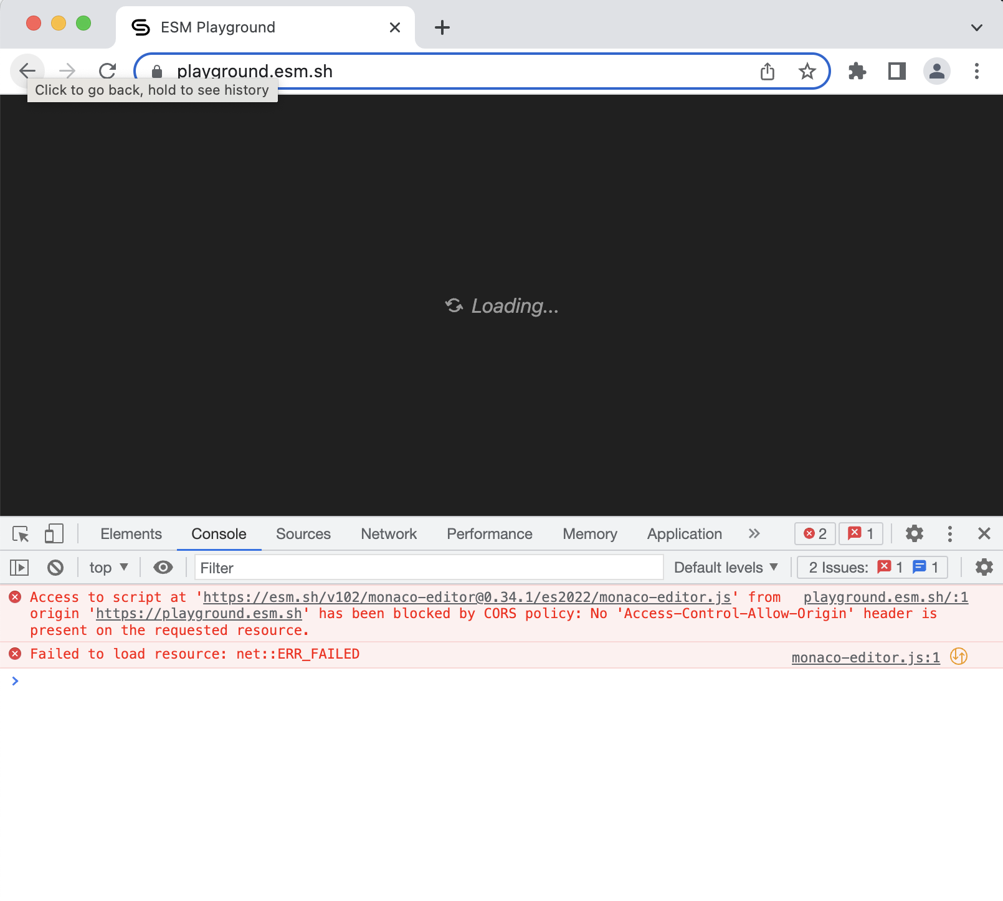Clear the console with the clear icon
The height and width of the screenshot is (901, 1003).
pyautogui.click(x=55, y=567)
